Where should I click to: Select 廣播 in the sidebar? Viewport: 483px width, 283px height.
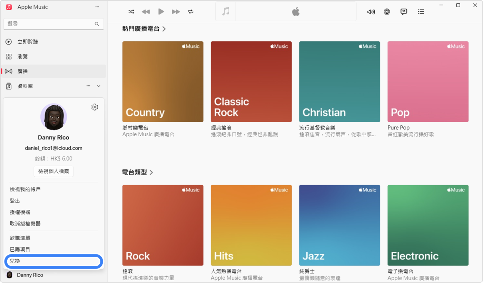(53, 71)
